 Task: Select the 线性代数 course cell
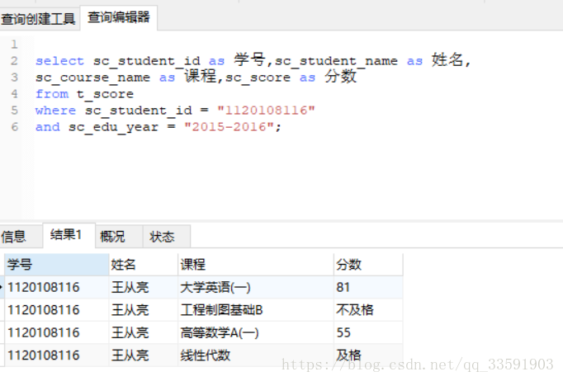pos(256,355)
